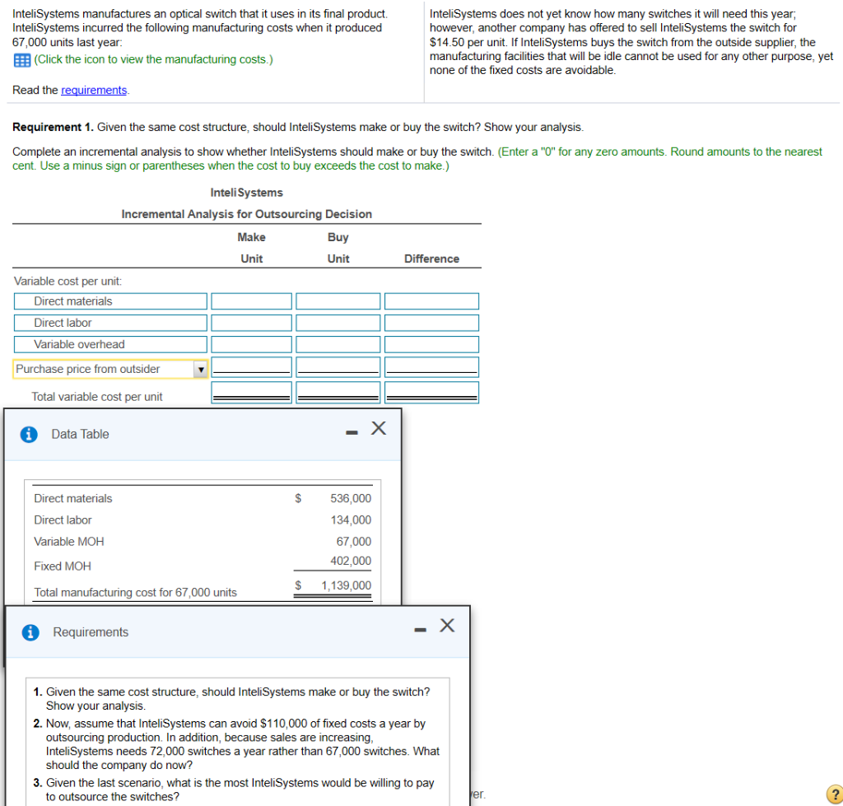Click Direct labor Difference field
The image size is (843, 806).
(431, 323)
